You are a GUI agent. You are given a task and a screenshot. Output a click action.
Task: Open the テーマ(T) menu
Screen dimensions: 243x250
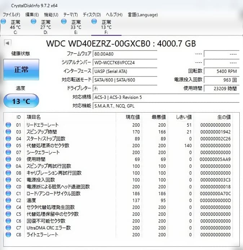(70, 15)
